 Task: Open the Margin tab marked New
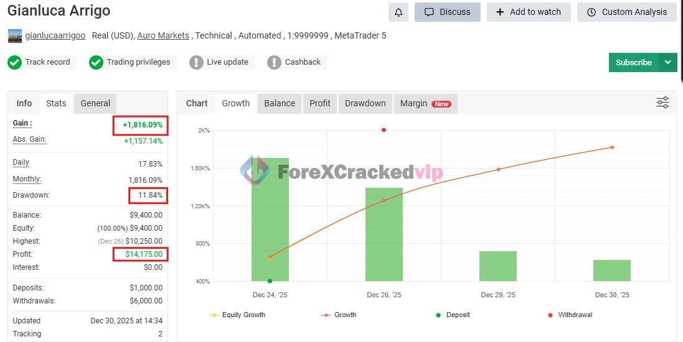pos(425,103)
